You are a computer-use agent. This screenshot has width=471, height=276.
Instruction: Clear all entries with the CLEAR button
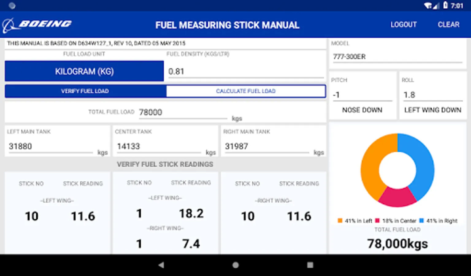[x=449, y=25]
